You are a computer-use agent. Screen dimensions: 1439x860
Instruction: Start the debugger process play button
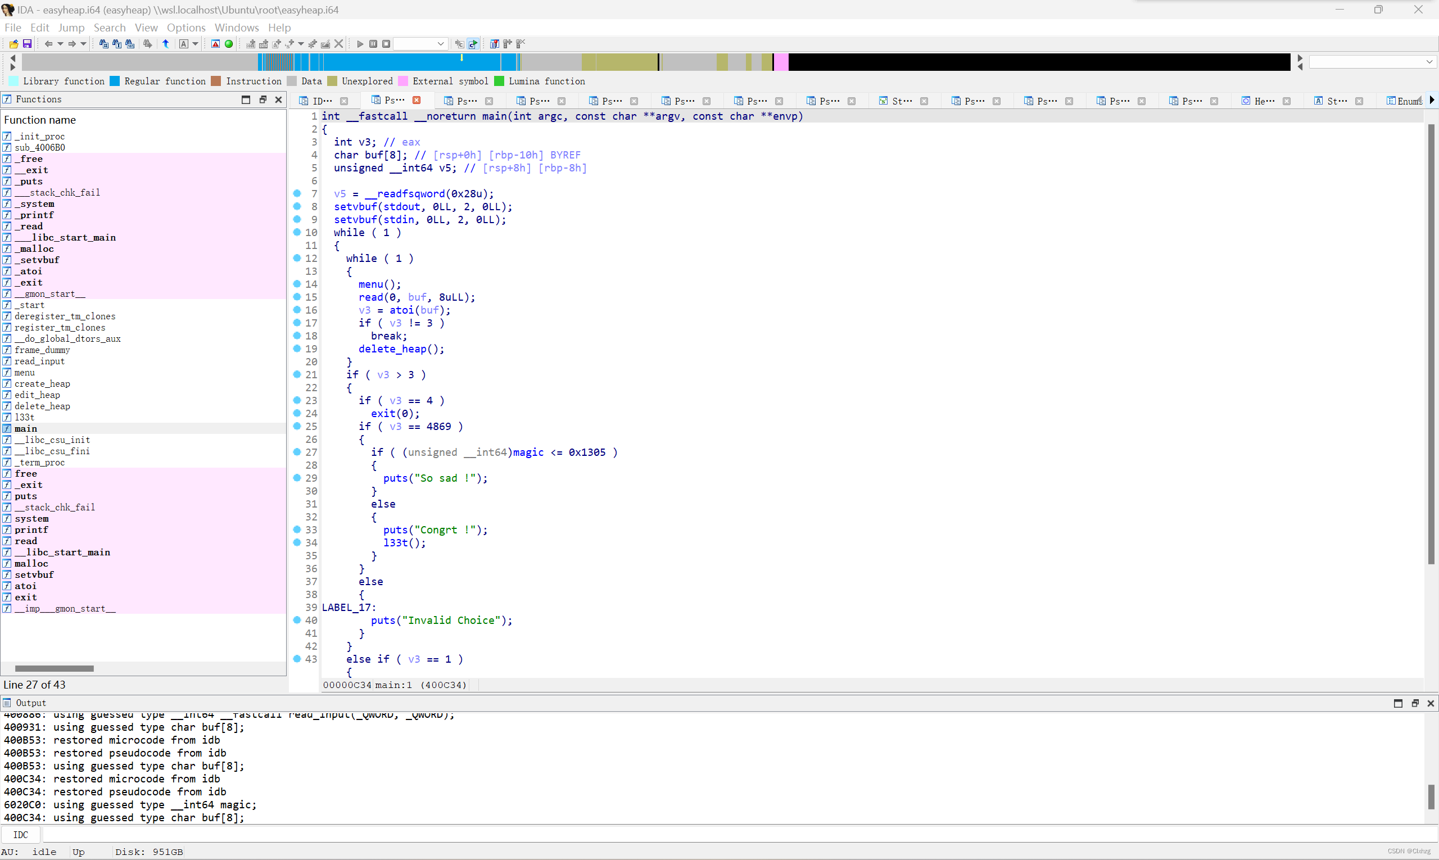(x=360, y=44)
